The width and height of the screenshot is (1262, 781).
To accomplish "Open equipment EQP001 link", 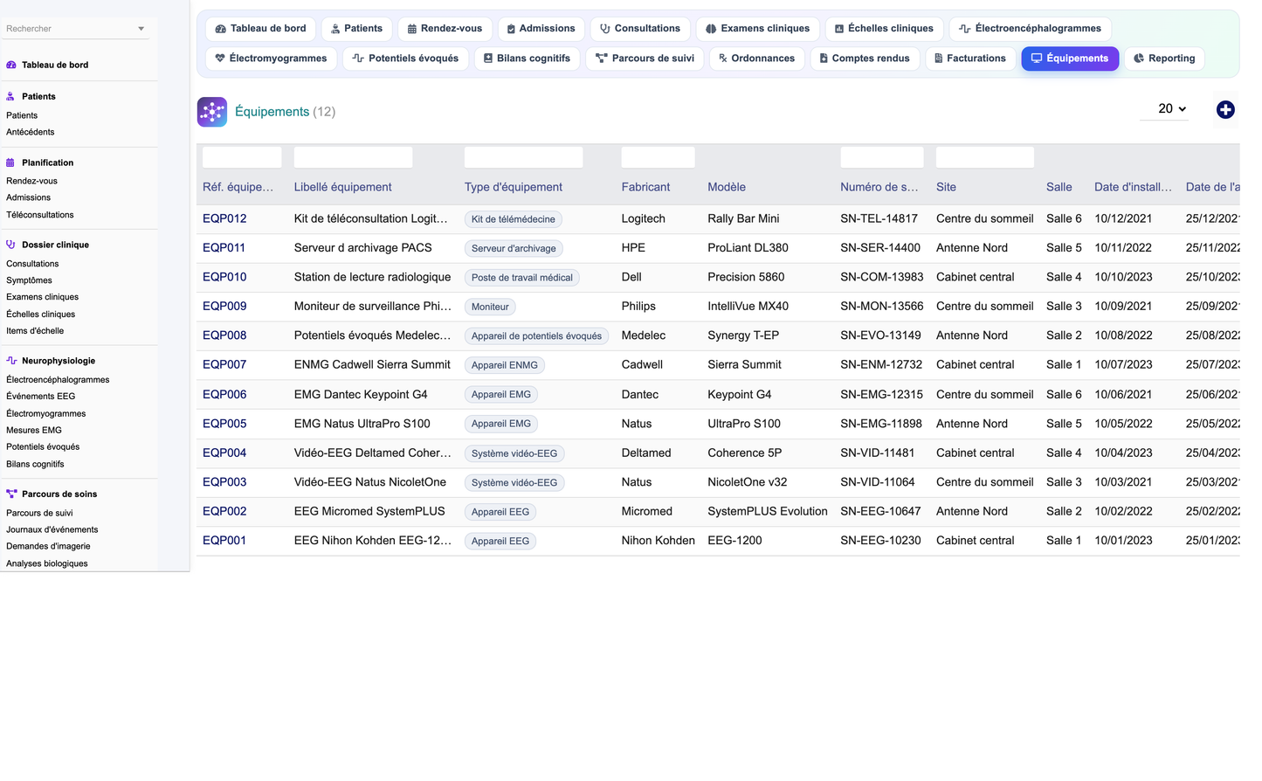I will click(x=224, y=541).
